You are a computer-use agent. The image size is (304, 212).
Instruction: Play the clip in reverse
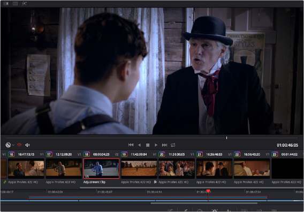[139, 145]
